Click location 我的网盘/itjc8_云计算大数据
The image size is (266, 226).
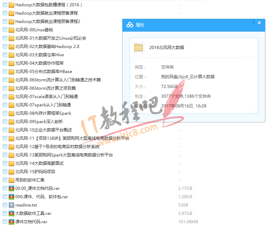pos(188,77)
